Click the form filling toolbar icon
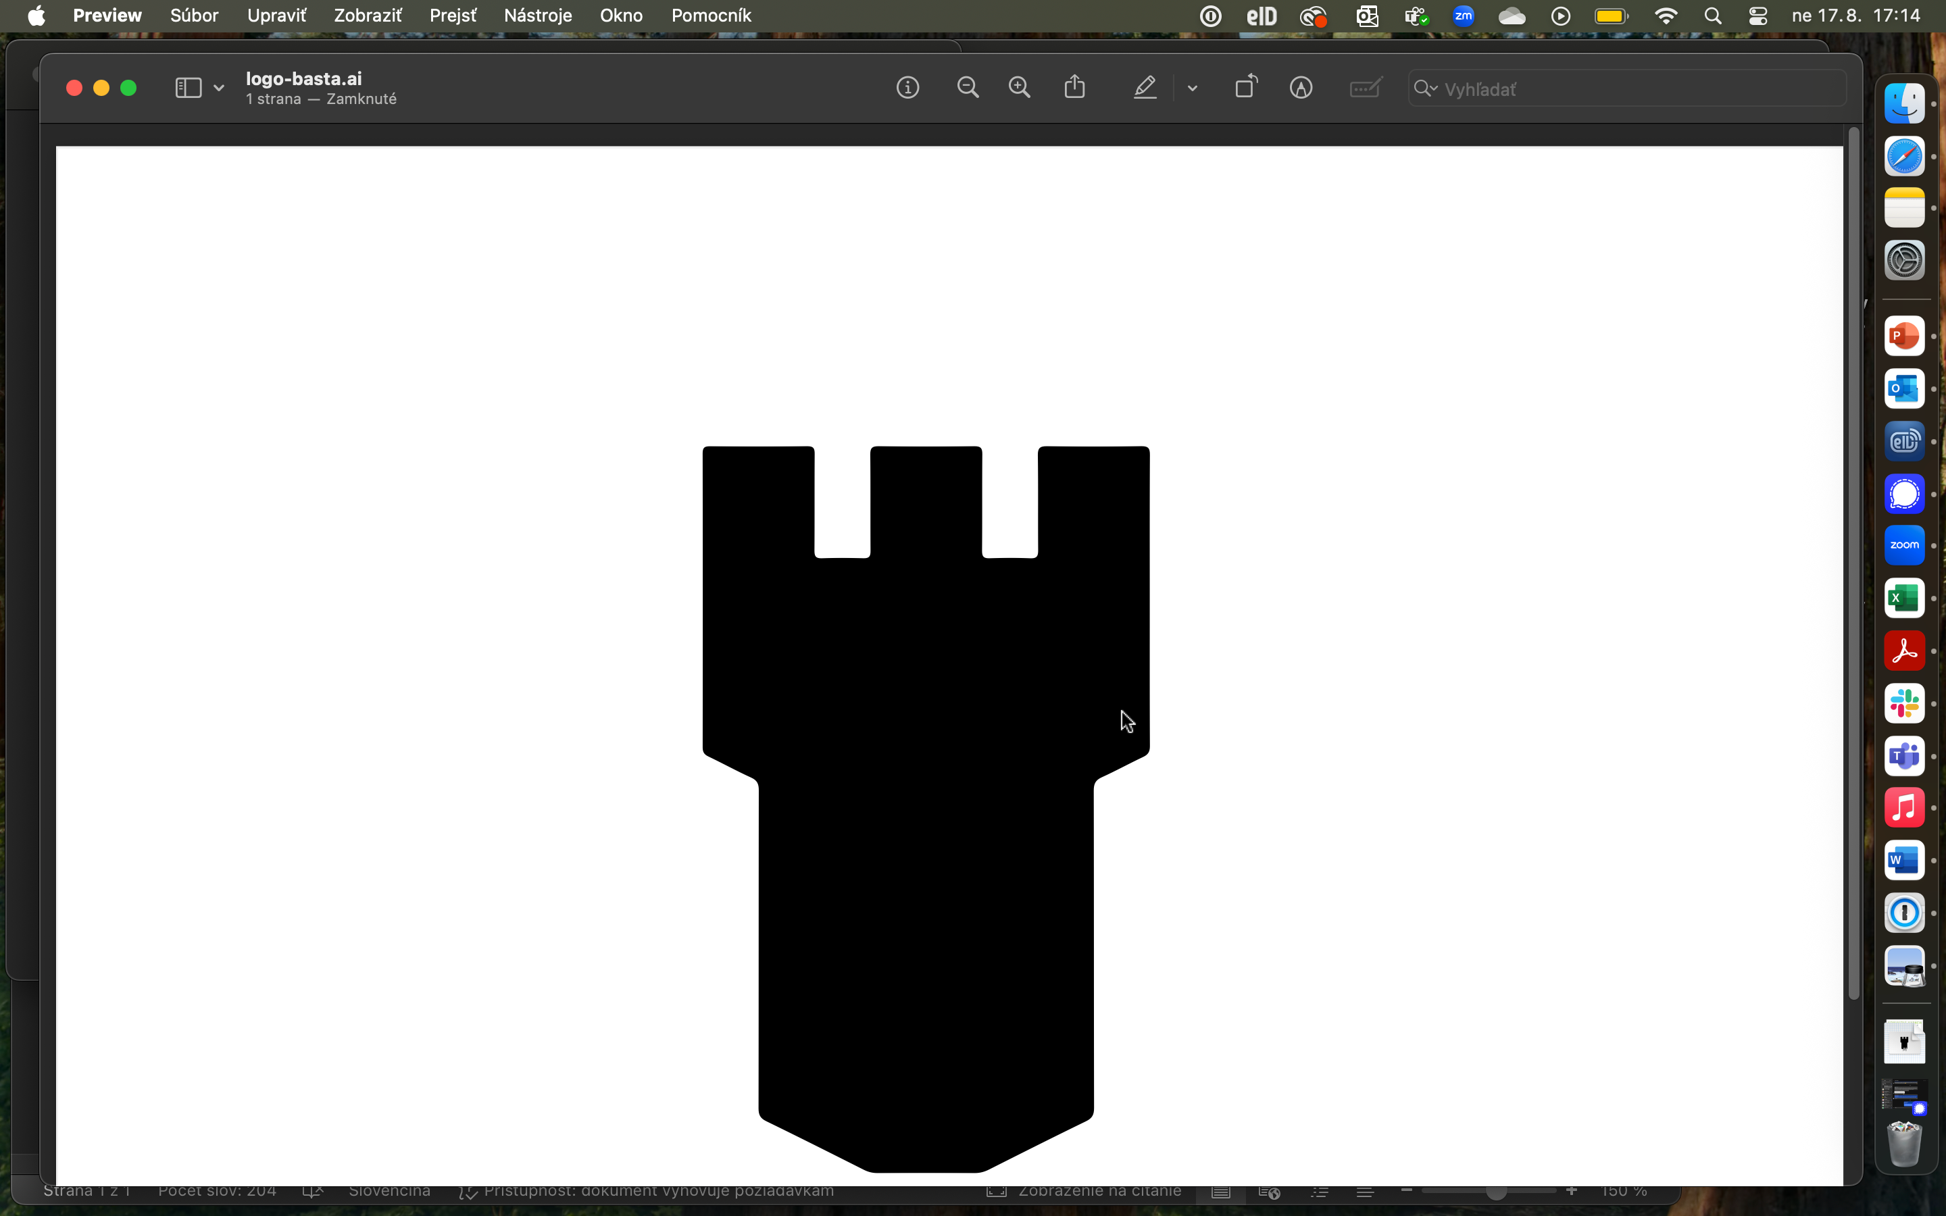 tap(1366, 88)
